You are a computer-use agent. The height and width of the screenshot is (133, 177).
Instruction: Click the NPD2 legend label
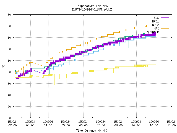(x=155, y=25)
